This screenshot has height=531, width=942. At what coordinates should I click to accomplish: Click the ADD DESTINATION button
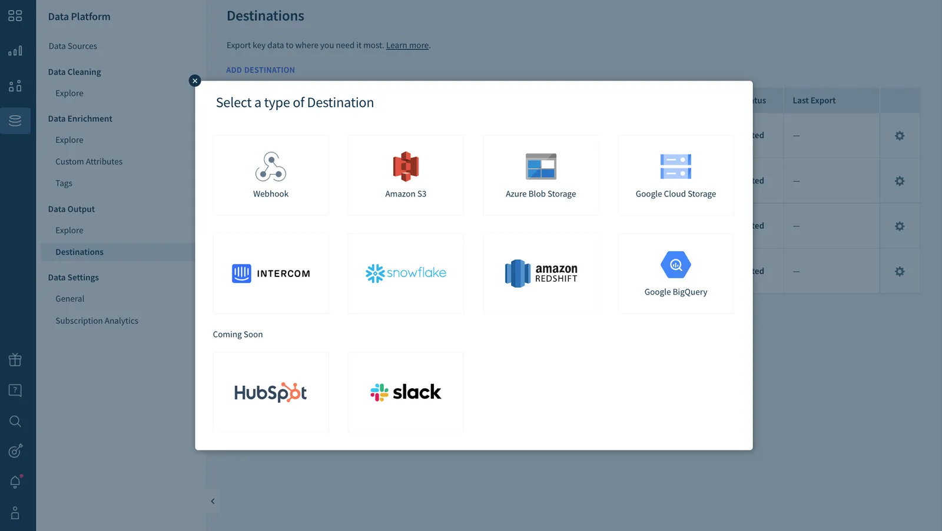pyautogui.click(x=261, y=70)
